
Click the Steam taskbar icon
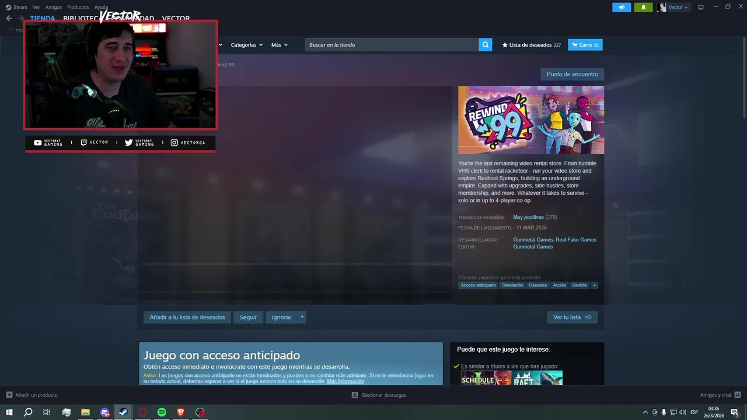coord(124,412)
